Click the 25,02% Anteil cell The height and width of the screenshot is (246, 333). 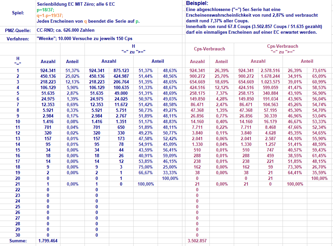(x=72, y=77)
